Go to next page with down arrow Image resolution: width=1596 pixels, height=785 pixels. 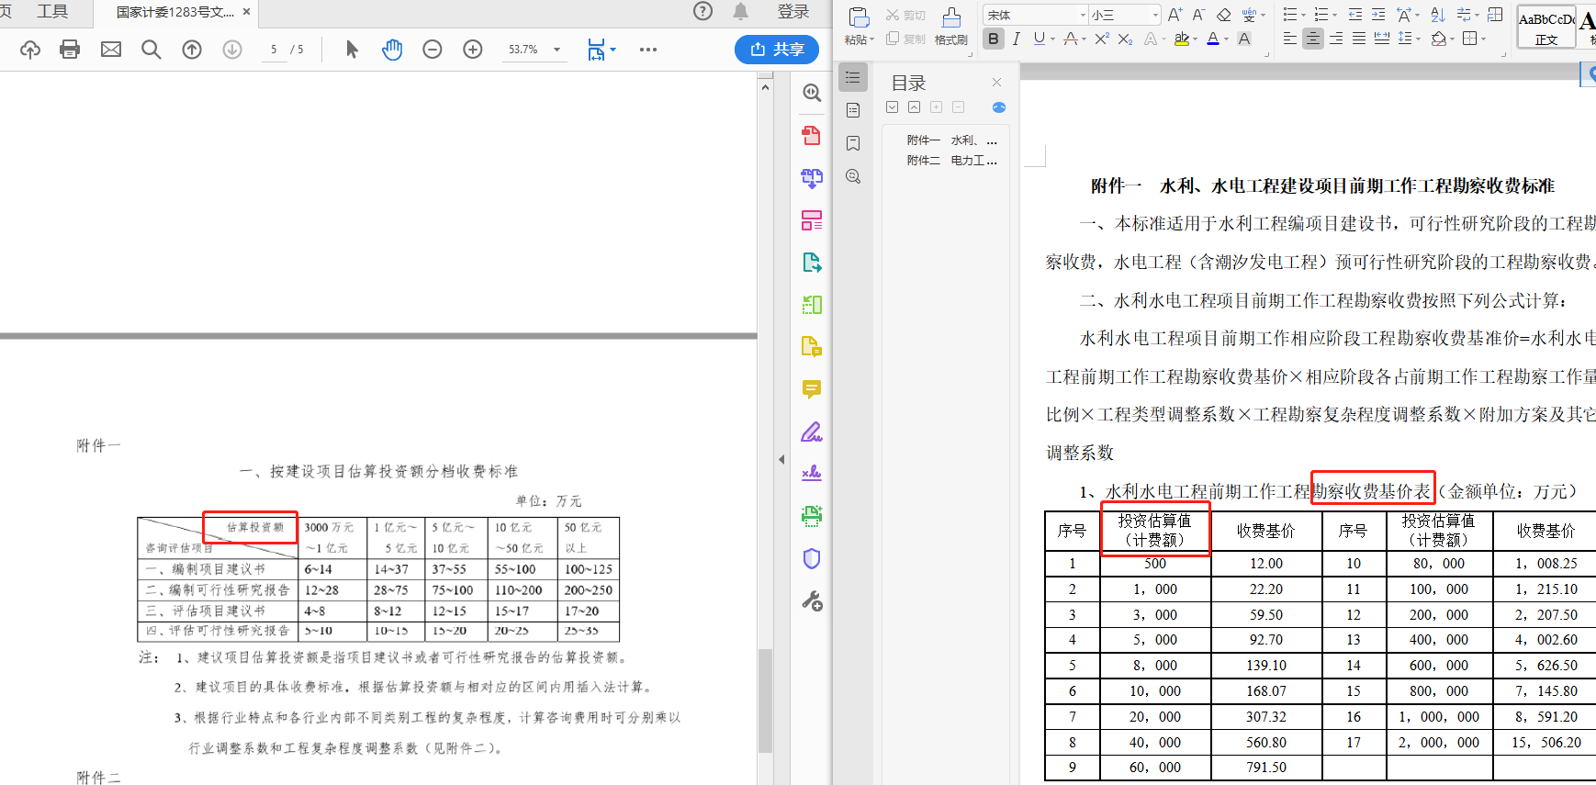click(x=232, y=50)
